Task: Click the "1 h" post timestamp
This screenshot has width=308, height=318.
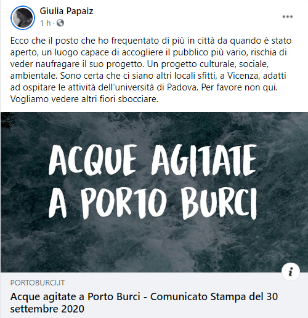Action: point(46,23)
